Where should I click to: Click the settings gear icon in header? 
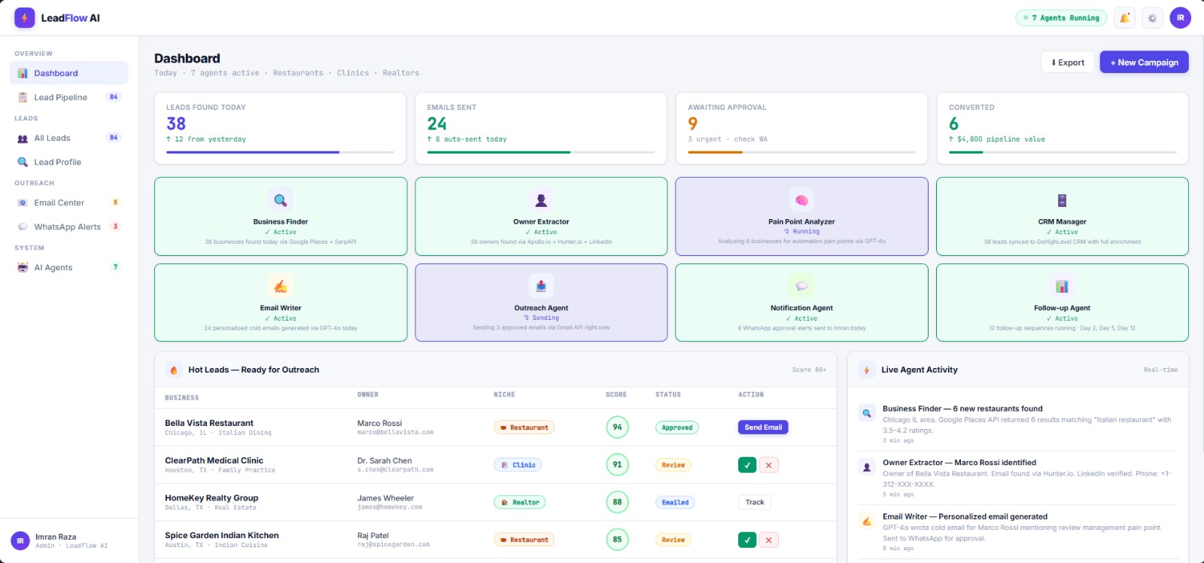pos(1152,18)
